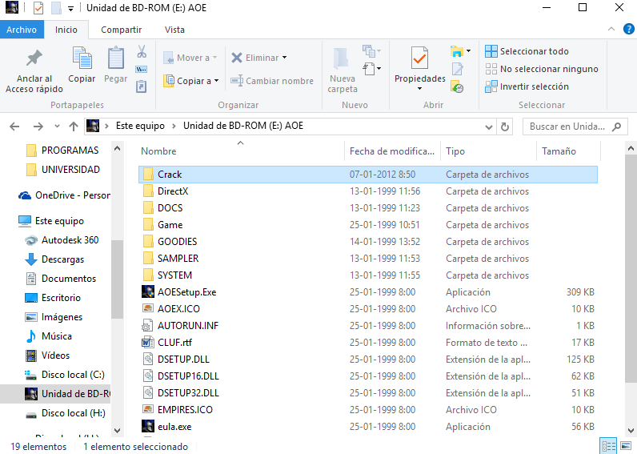The image size is (637, 454).
Task: Switch to the Vista tab
Action: click(174, 30)
